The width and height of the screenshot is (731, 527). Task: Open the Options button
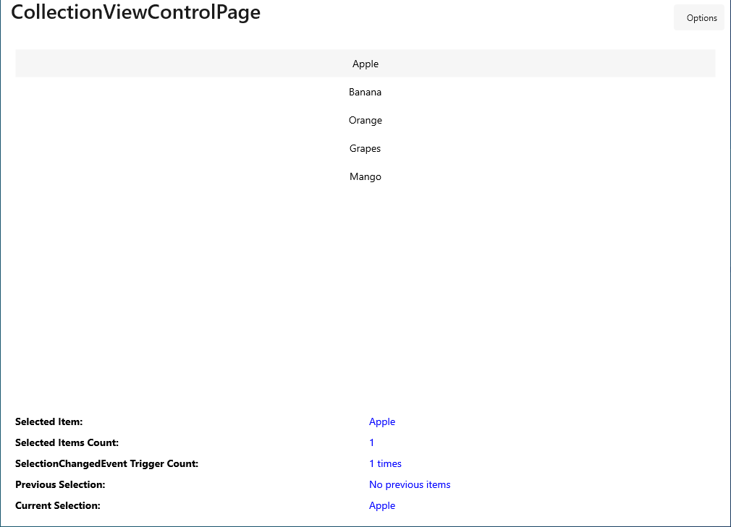699,17
